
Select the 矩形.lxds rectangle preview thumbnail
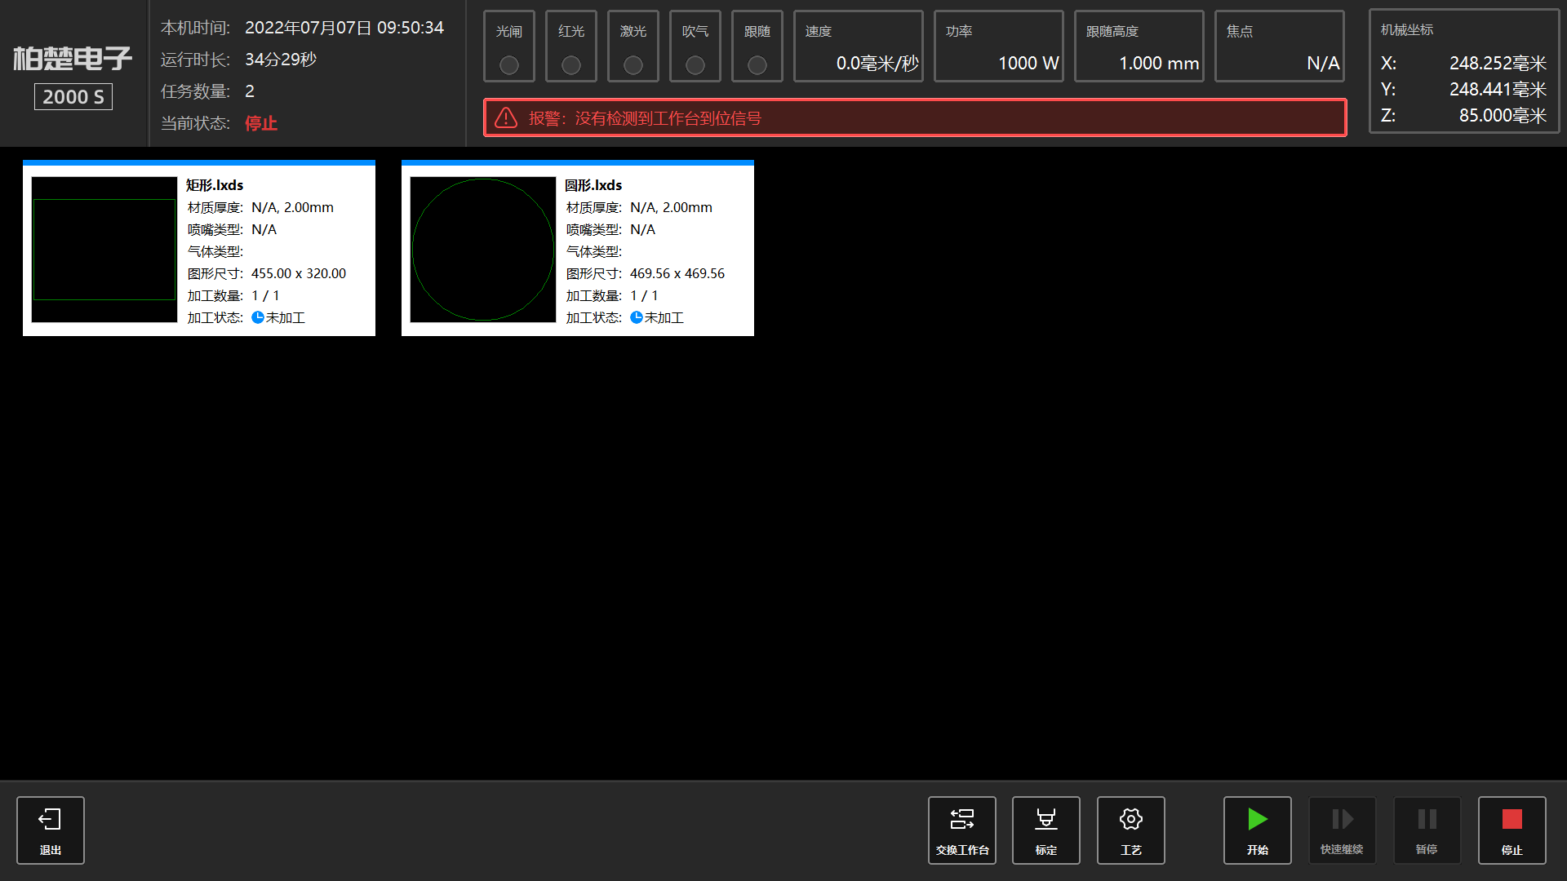click(104, 250)
